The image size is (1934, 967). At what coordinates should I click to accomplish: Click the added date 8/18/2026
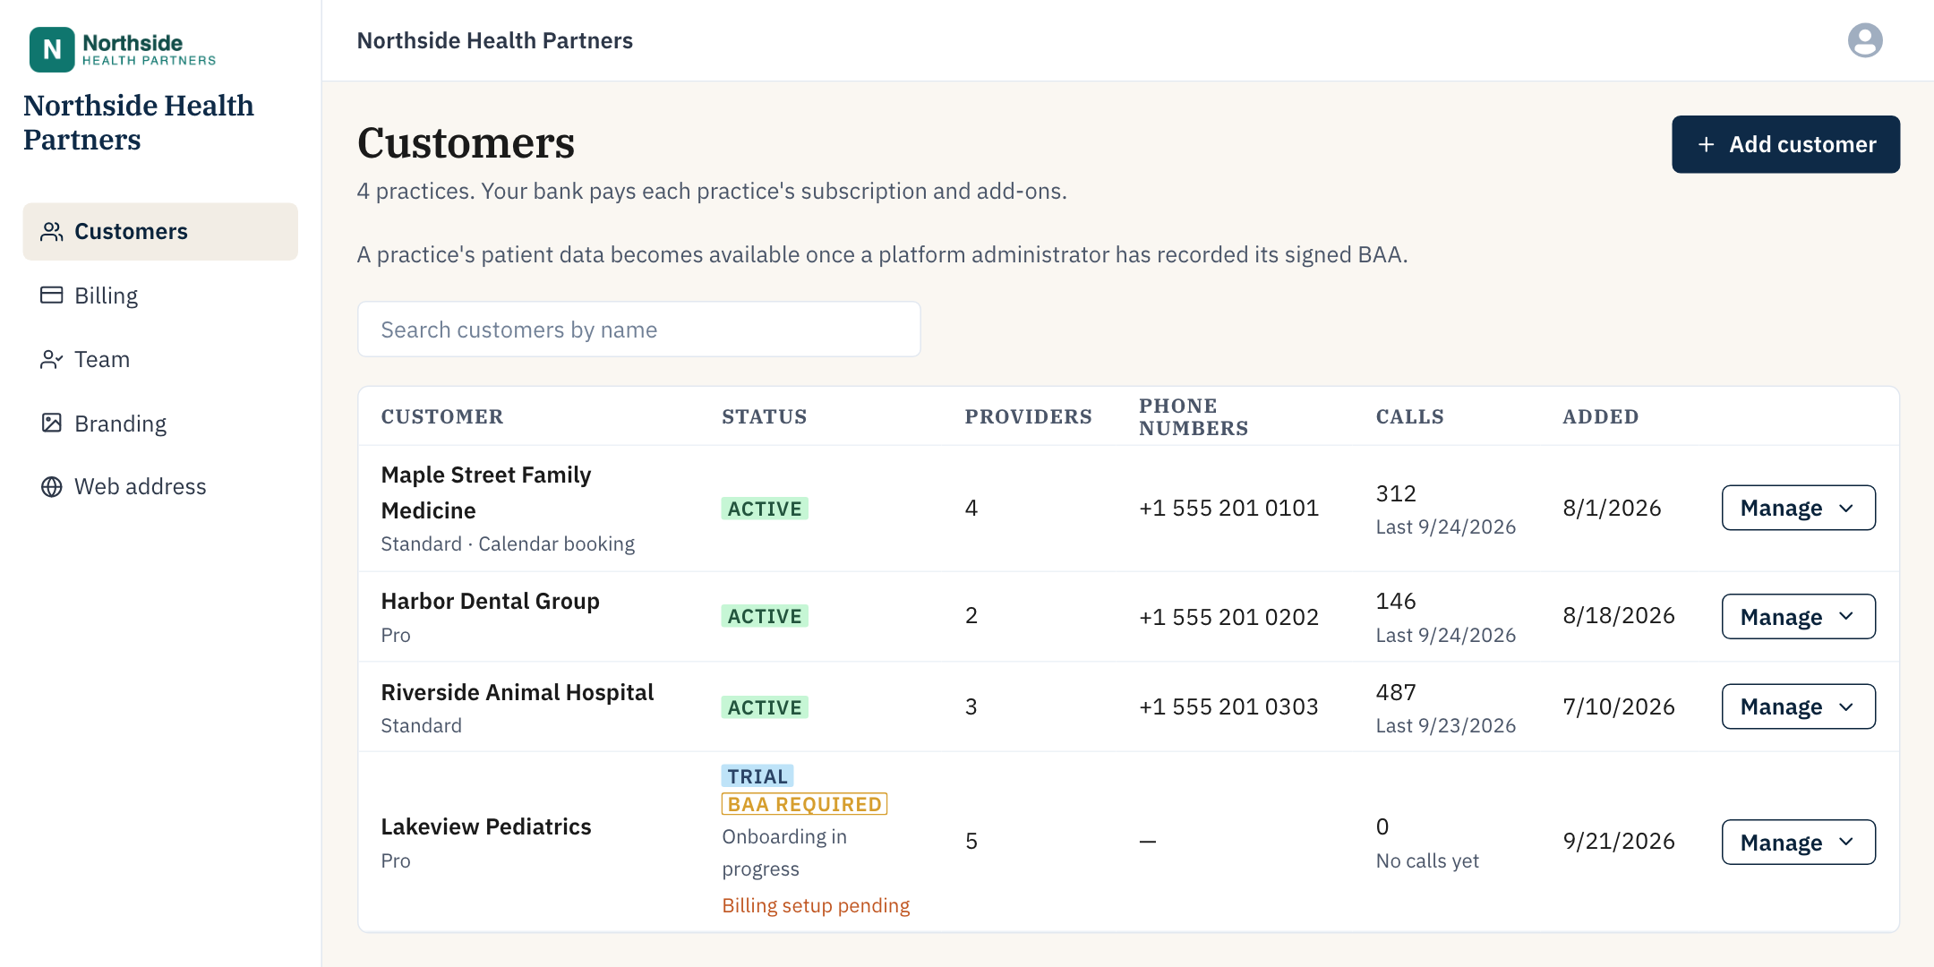[1619, 616]
